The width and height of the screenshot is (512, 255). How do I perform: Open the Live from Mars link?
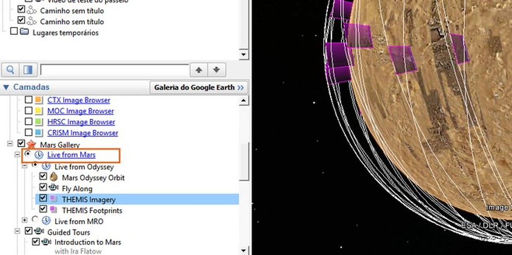pos(71,155)
